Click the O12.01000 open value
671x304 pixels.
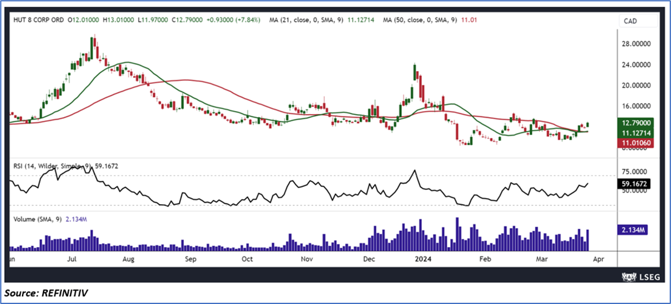coord(83,20)
